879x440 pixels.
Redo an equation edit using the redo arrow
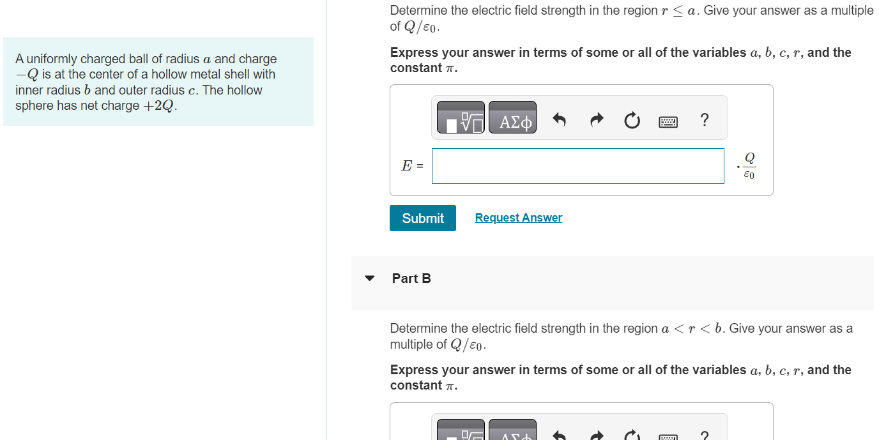[x=596, y=119]
